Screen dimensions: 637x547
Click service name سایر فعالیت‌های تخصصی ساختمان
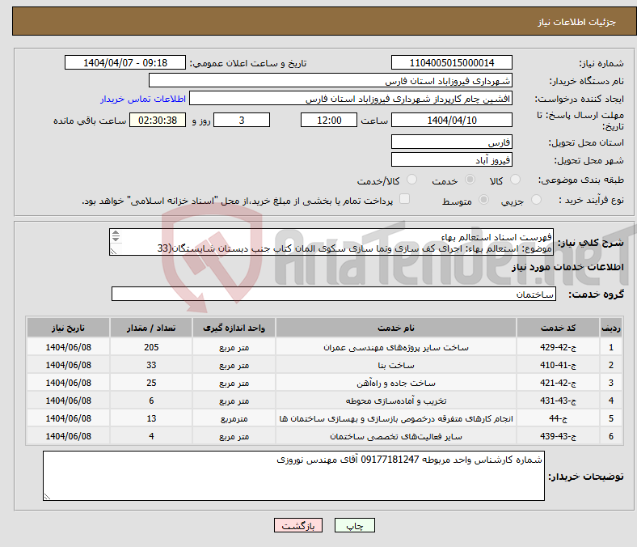tap(396, 436)
